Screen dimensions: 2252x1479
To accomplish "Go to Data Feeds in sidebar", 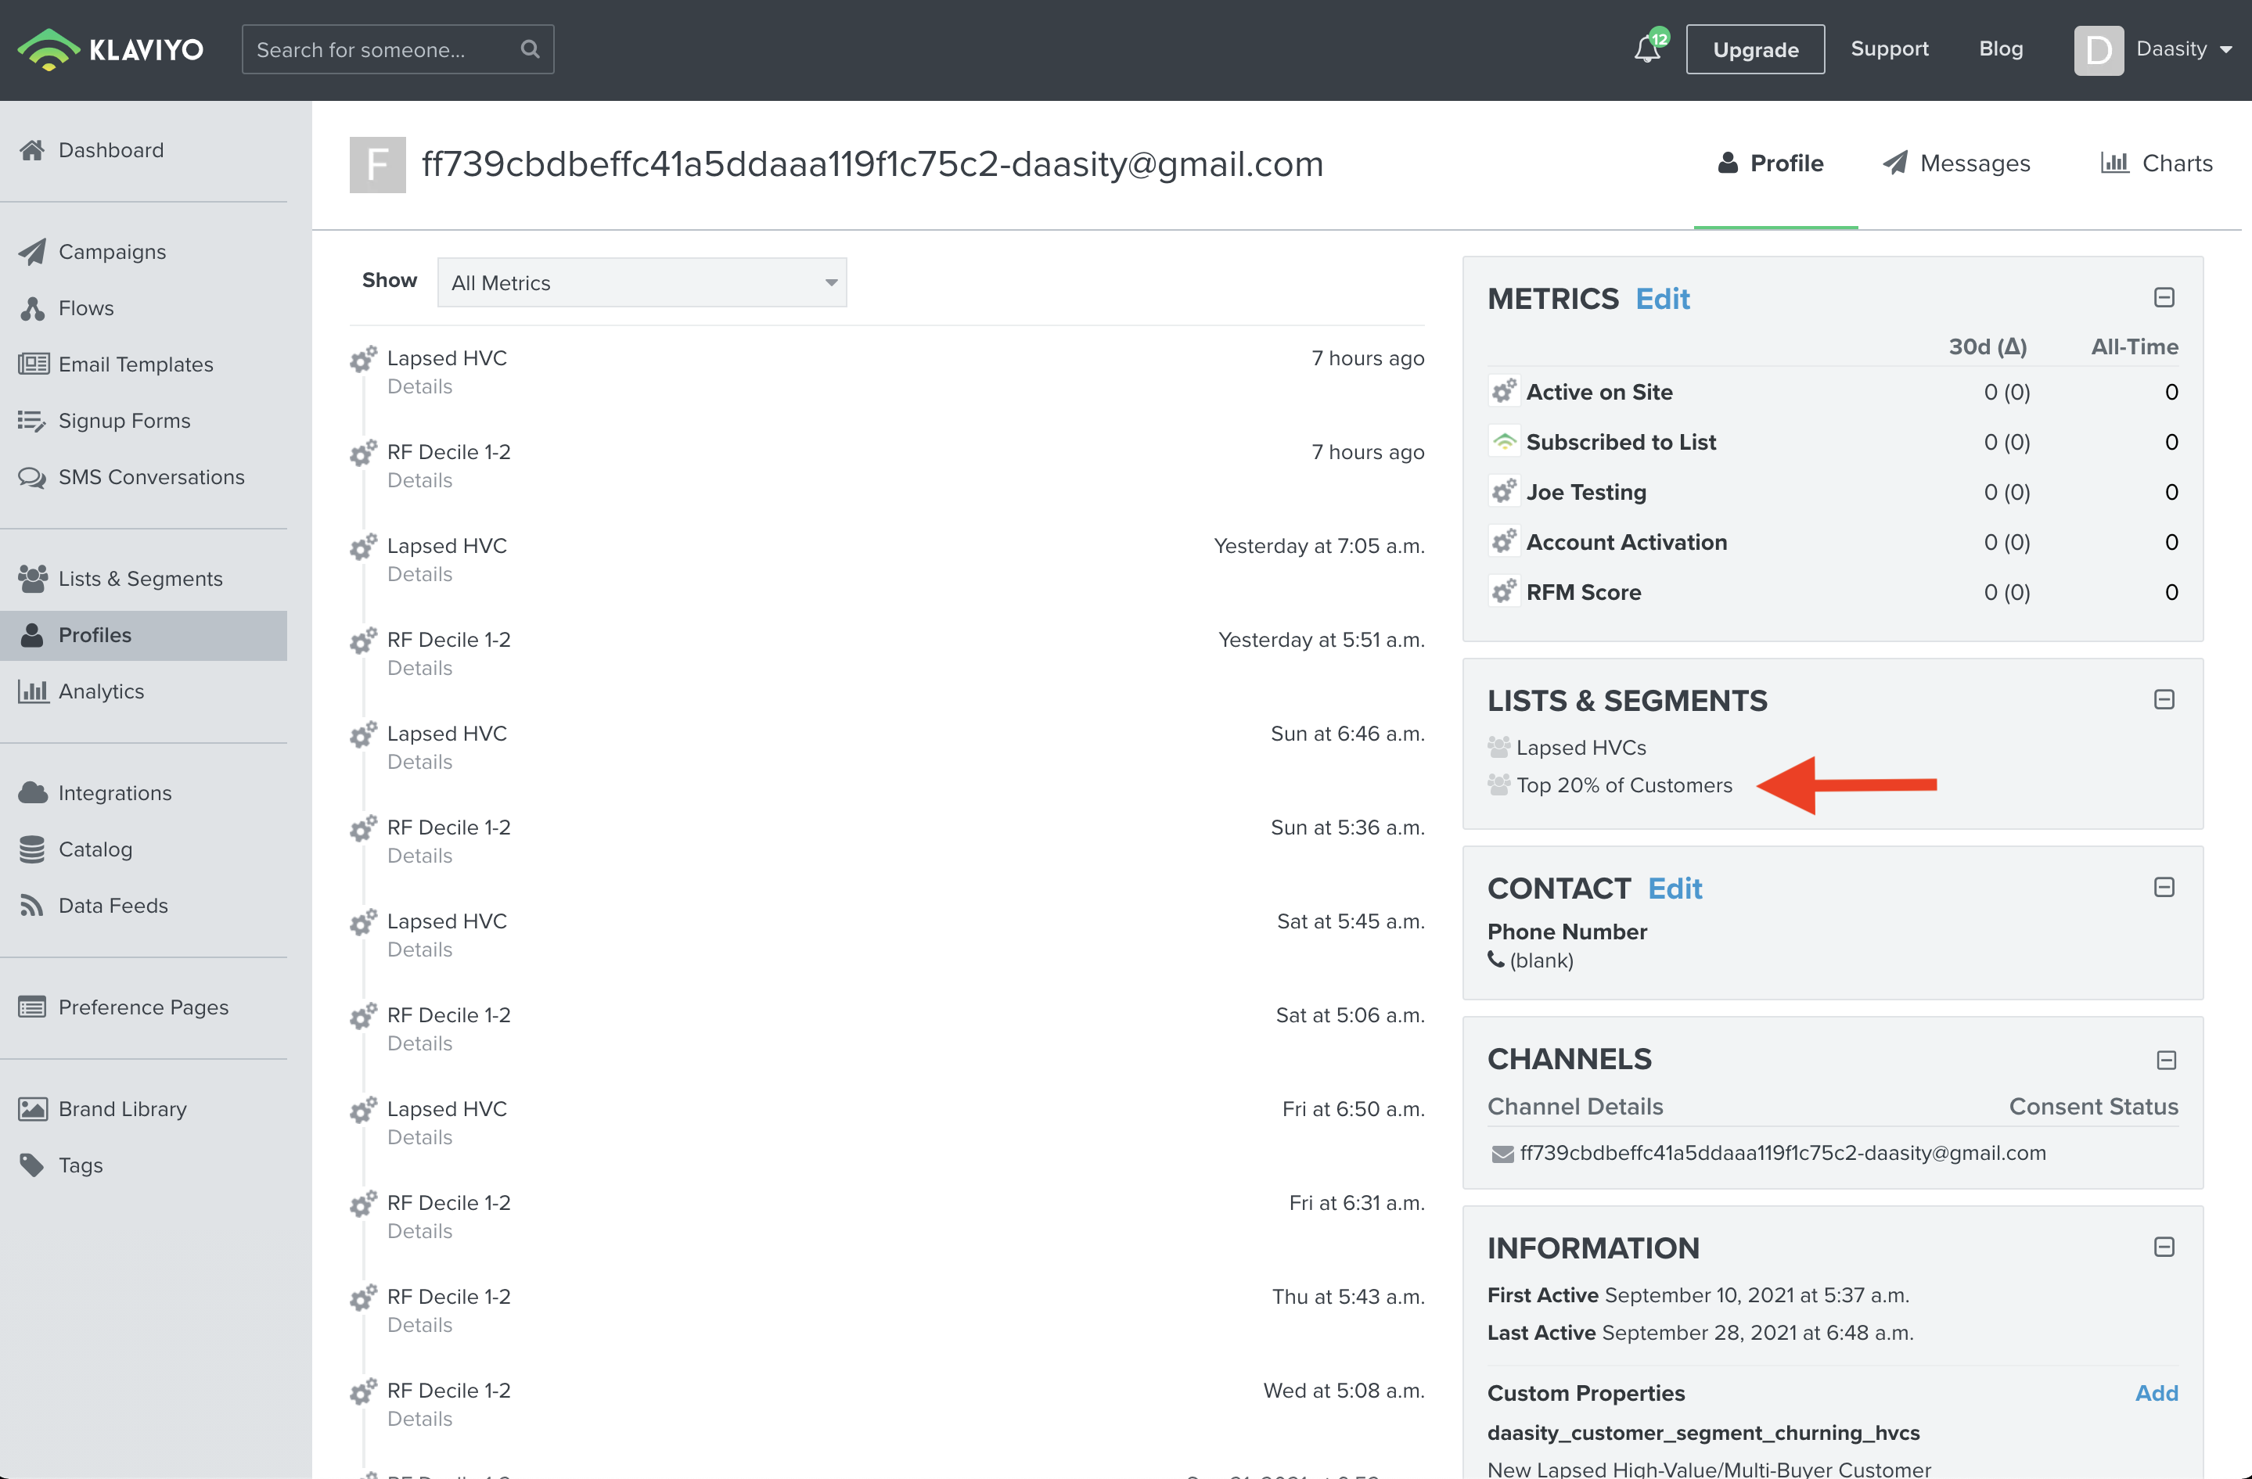I will (113, 905).
